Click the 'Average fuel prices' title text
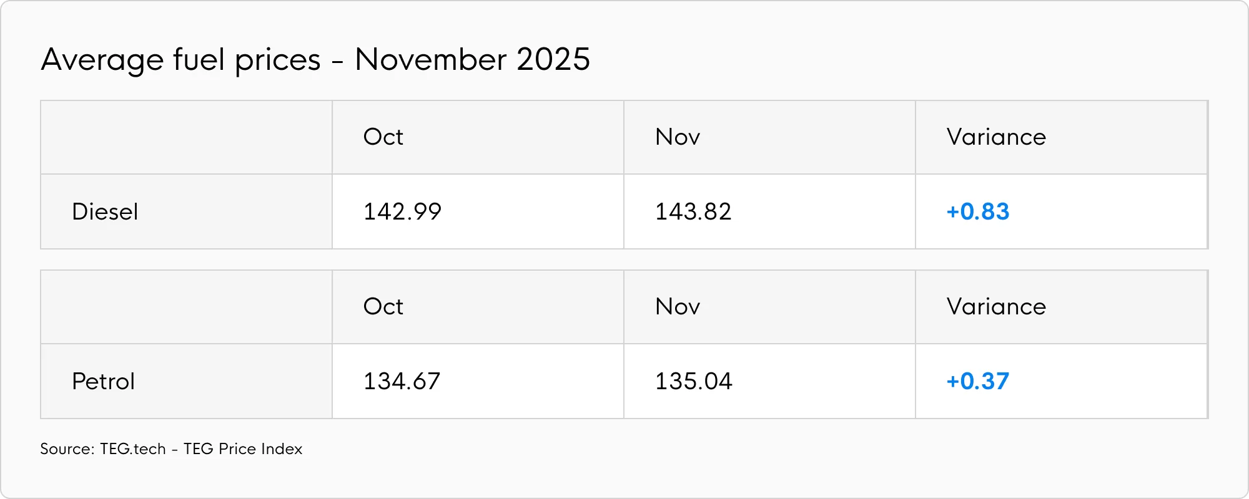 click(180, 61)
